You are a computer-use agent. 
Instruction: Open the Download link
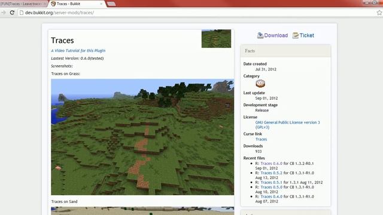(x=276, y=35)
